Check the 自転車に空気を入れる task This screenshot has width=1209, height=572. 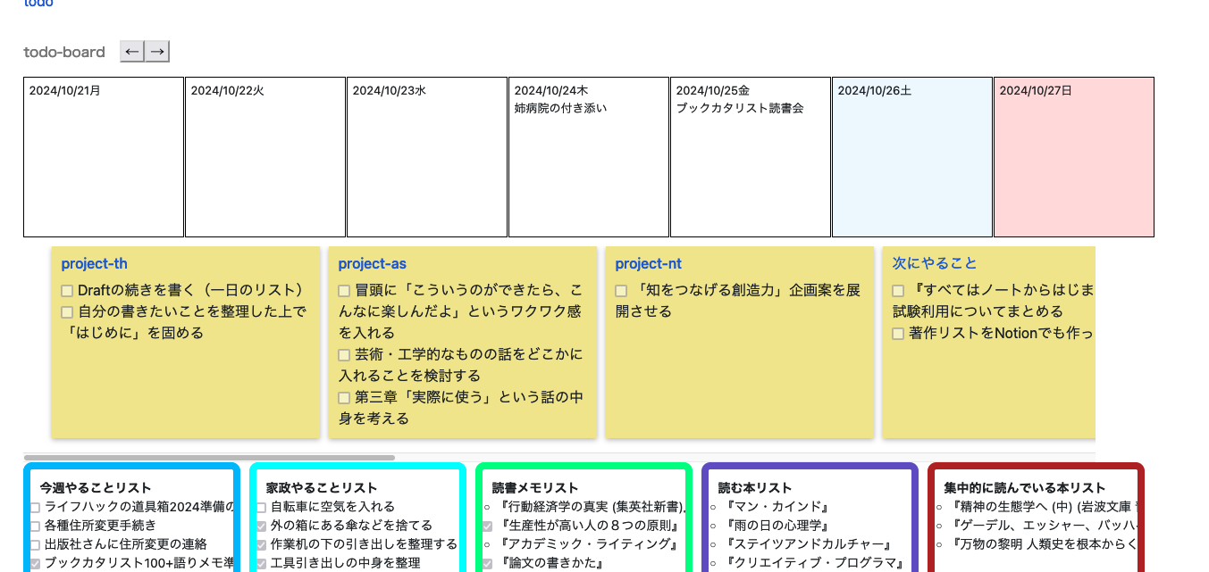(263, 506)
